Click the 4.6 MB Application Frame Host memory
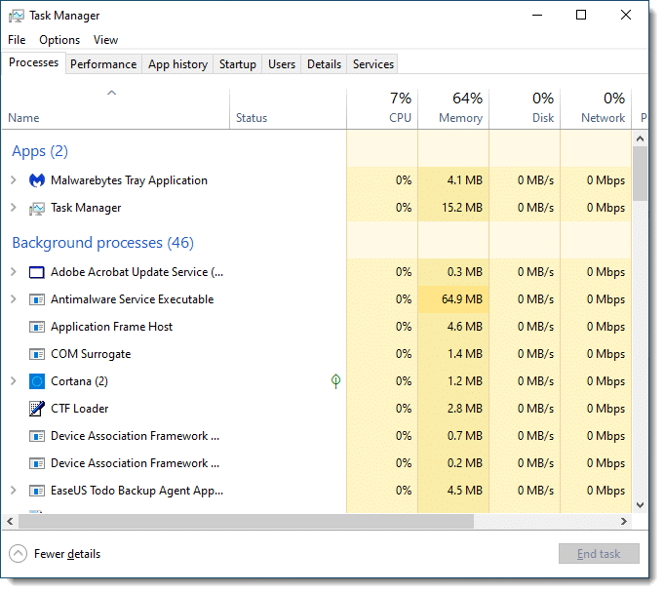Viewport: 664px width, 593px height. coord(467,329)
